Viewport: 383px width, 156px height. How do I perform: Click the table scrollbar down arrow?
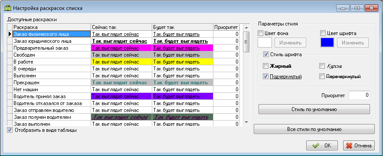pyautogui.click(x=246, y=122)
